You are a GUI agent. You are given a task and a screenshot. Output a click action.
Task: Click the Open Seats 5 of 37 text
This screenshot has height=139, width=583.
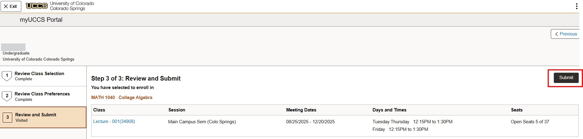[x=530, y=122]
